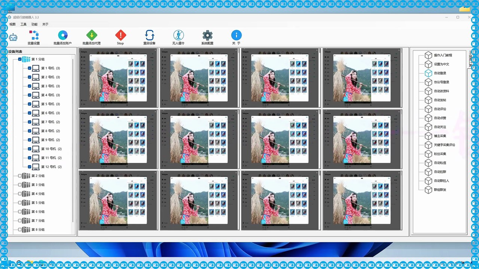Click the cube icon for 操作入门教程
Viewport: 479px width, 269px height.
(428, 55)
